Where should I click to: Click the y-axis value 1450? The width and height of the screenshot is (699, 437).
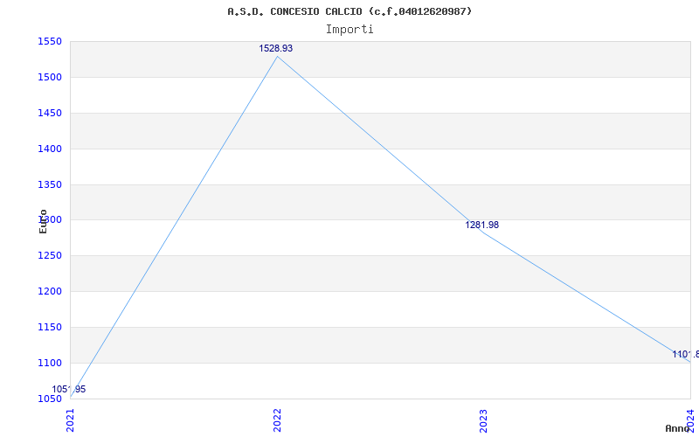click(50, 114)
